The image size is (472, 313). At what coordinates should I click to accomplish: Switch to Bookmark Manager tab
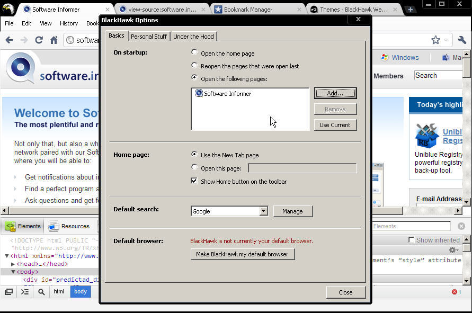pyautogui.click(x=257, y=10)
